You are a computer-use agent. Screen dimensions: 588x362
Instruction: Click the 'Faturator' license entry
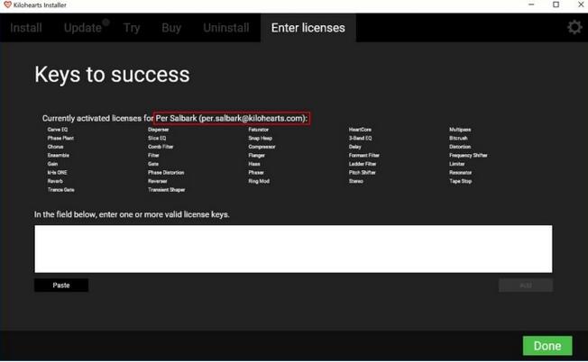pyautogui.click(x=259, y=130)
